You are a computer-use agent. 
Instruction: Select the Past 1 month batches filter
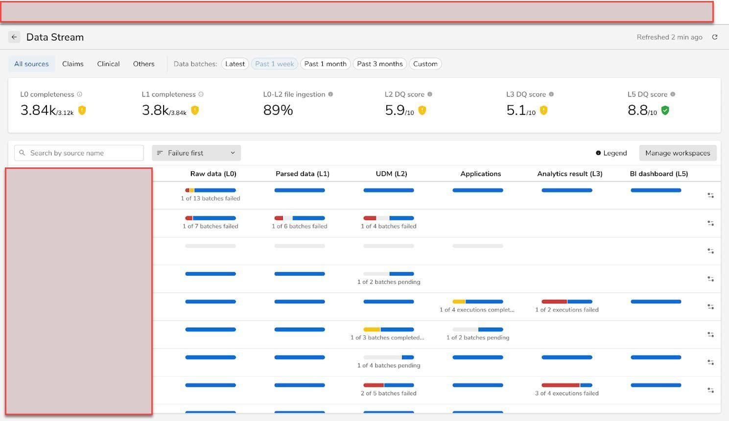coord(326,64)
